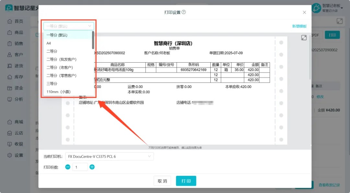The width and height of the screenshot is (350, 193).
Task: Click background 打印 button at top right
Action: [332, 35]
